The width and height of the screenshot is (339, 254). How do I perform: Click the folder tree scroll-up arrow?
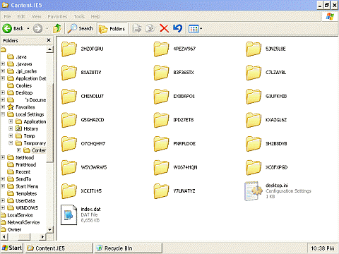(x=49, y=49)
